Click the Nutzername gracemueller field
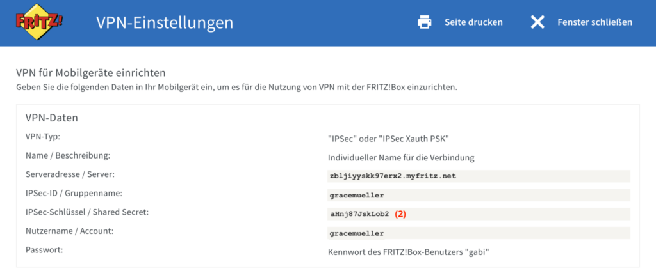The width and height of the screenshot is (656, 271). tap(479, 233)
